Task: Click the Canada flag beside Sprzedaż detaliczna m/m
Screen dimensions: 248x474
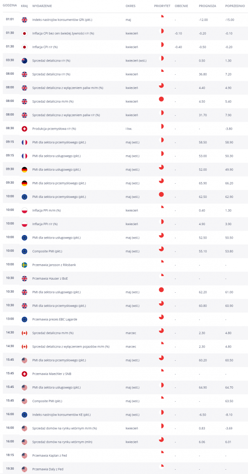Action: (x=24, y=333)
